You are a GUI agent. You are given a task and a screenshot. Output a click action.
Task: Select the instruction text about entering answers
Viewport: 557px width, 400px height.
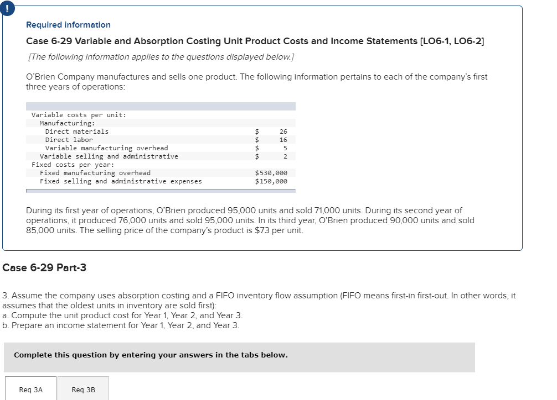pyautogui.click(x=149, y=355)
